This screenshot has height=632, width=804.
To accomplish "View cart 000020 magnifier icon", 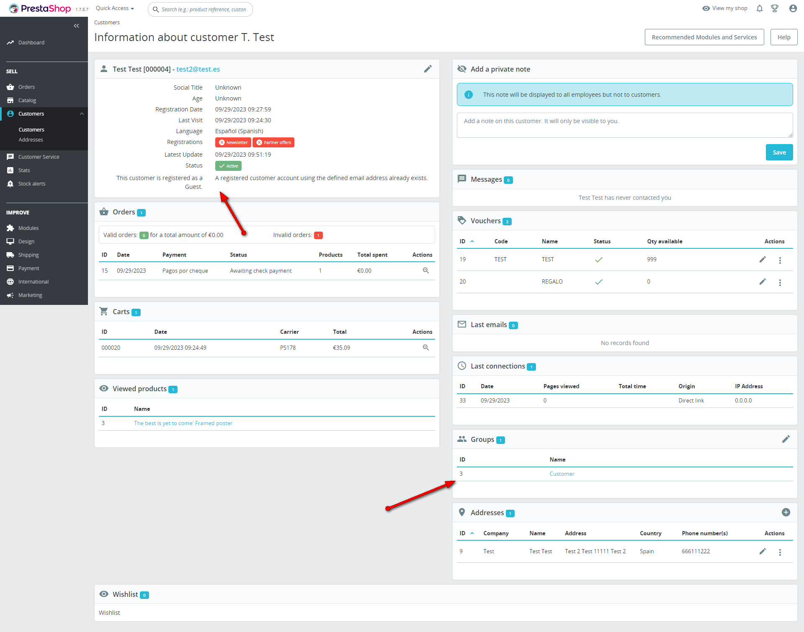I will pyautogui.click(x=425, y=348).
